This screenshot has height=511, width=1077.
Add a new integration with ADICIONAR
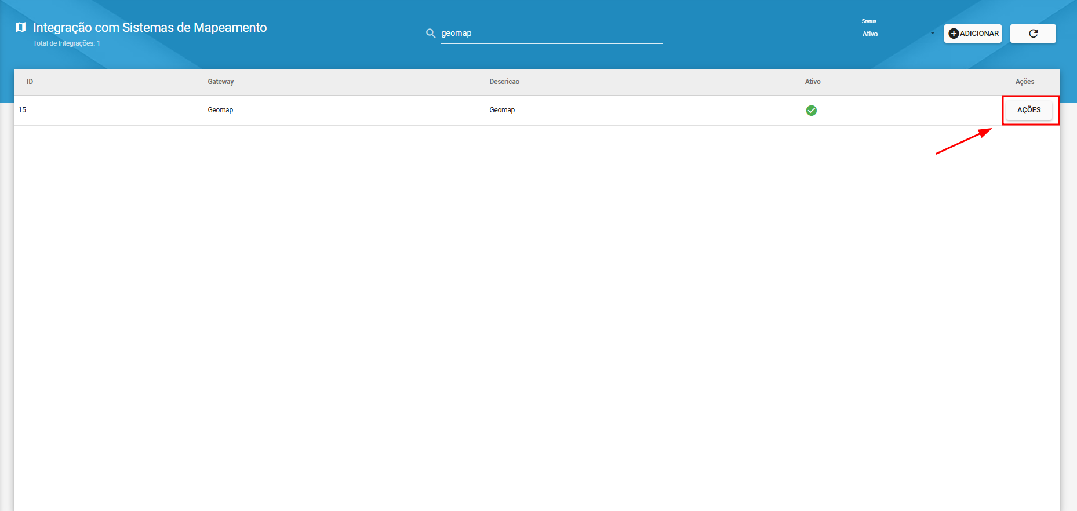click(973, 34)
